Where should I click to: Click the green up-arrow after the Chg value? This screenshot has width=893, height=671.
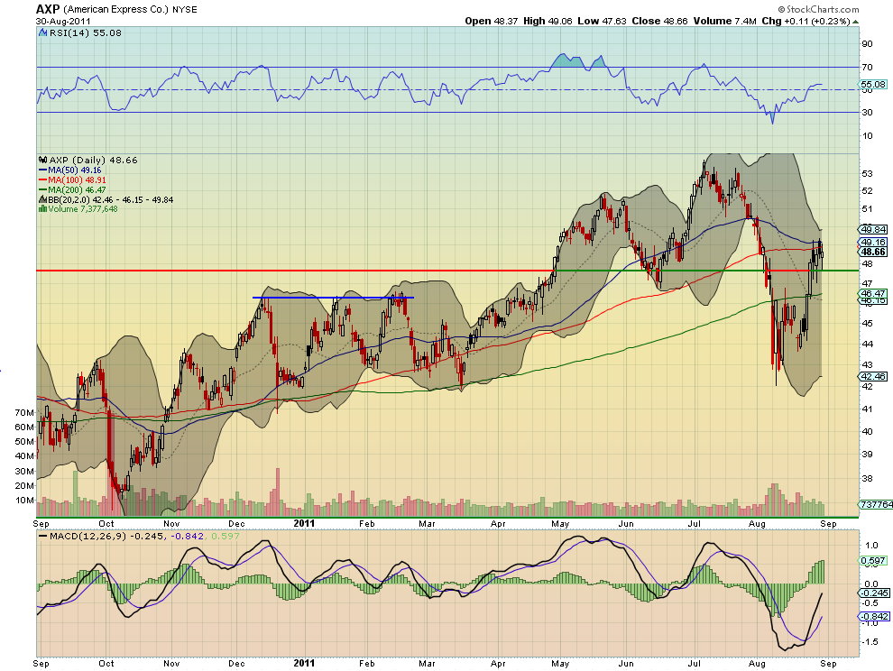[x=856, y=22]
